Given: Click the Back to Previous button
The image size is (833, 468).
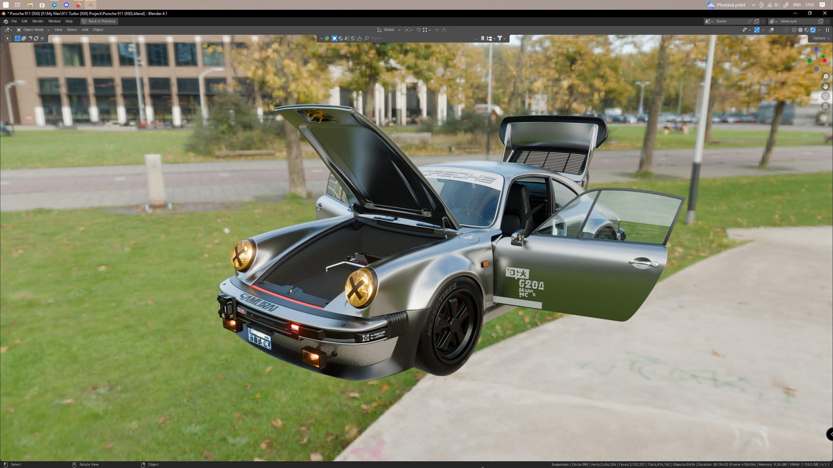Looking at the screenshot, I should pos(99,21).
